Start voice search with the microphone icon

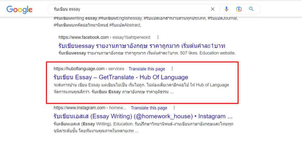(x=226, y=9)
